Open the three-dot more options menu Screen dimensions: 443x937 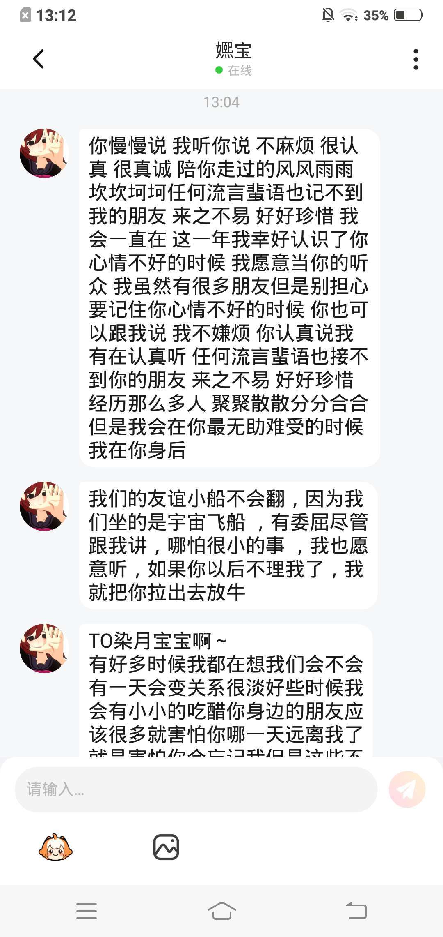(x=416, y=59)
